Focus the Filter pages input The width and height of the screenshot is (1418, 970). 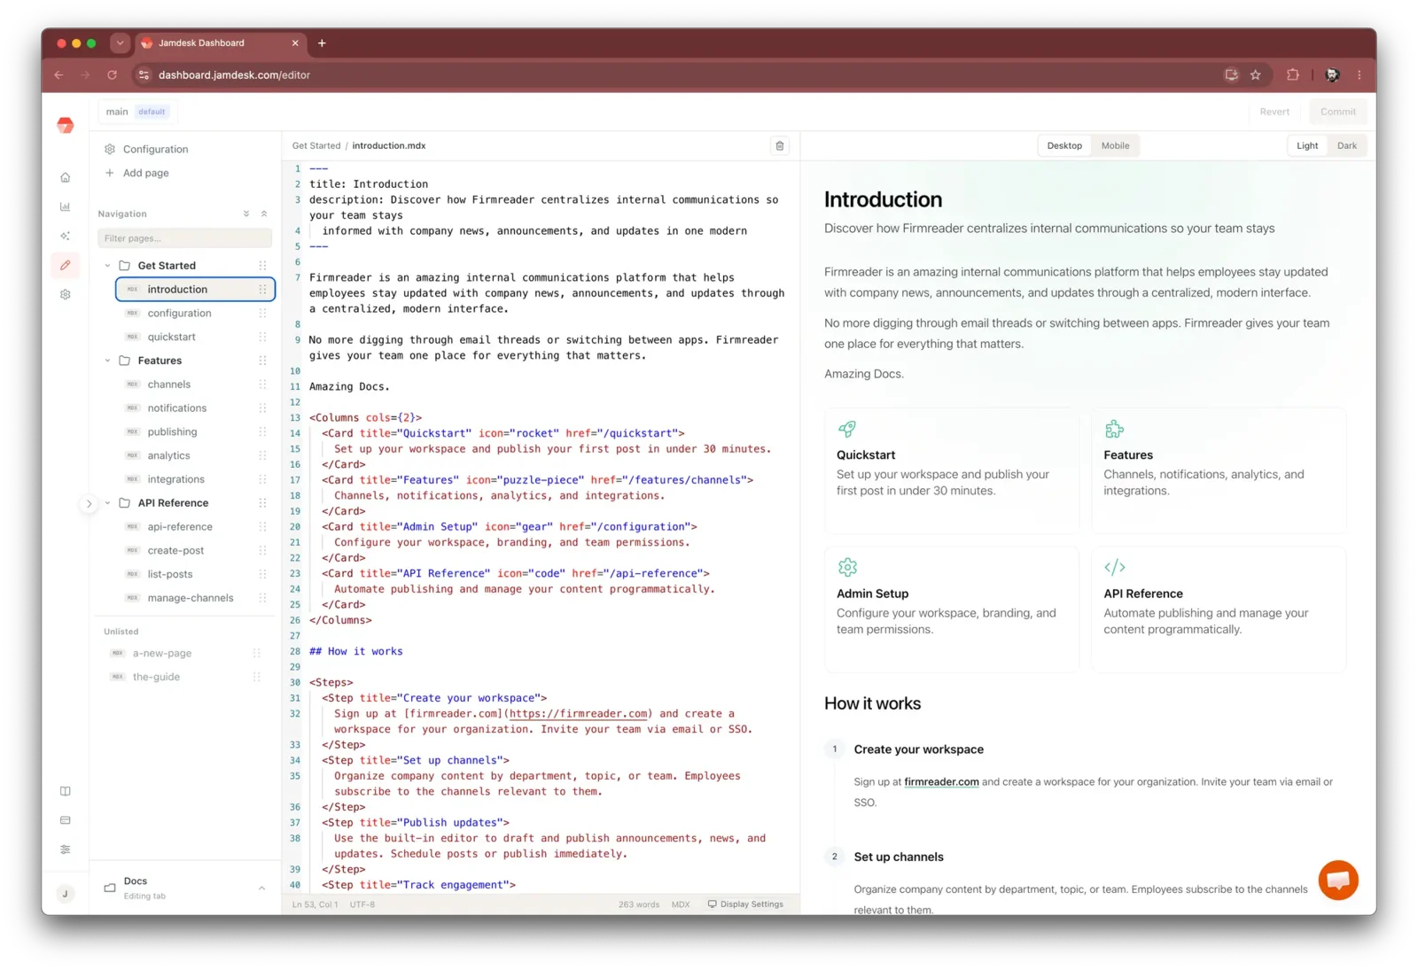click(x=184, y=238)
